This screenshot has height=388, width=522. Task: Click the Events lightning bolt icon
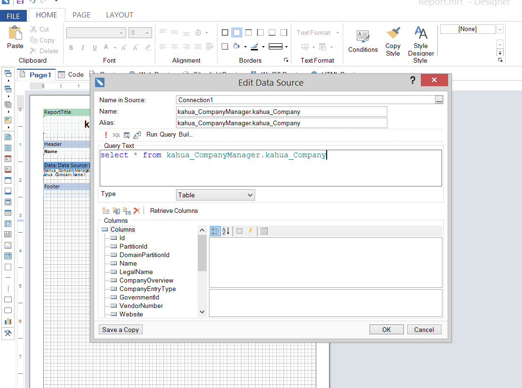[250, 231]
